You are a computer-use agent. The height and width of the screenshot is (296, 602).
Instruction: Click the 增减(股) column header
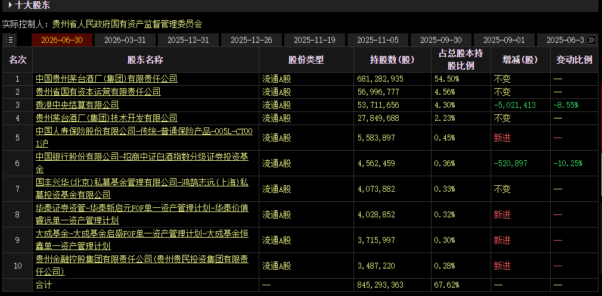[x=520, y=60]
